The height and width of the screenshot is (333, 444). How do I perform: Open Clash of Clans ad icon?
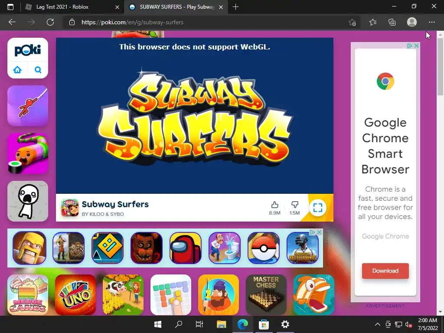29,248
